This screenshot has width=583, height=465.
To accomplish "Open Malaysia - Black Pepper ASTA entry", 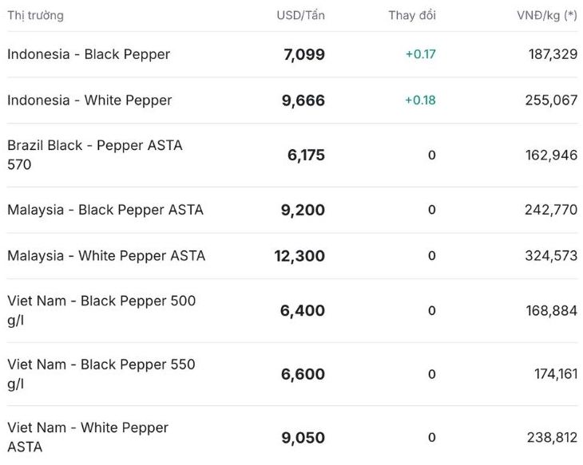I will click(105, 210).
